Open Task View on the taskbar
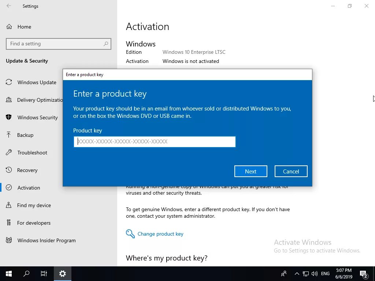The width and height of the screenshot is (375, 281). click(44, 274)
